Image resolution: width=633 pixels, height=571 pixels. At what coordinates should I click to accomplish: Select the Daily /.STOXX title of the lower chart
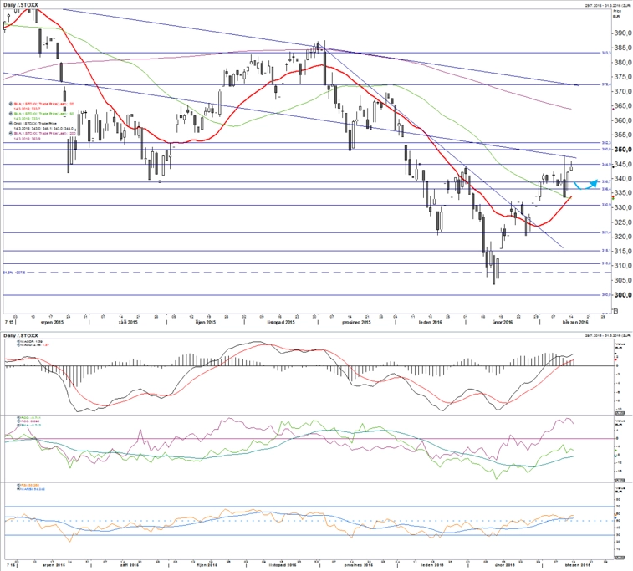click(x=21, y=336)
